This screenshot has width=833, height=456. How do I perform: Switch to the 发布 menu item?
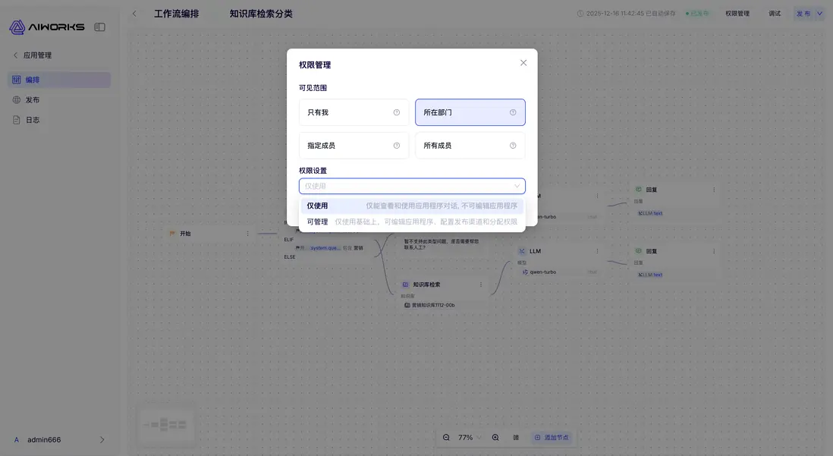pos(31,99)
